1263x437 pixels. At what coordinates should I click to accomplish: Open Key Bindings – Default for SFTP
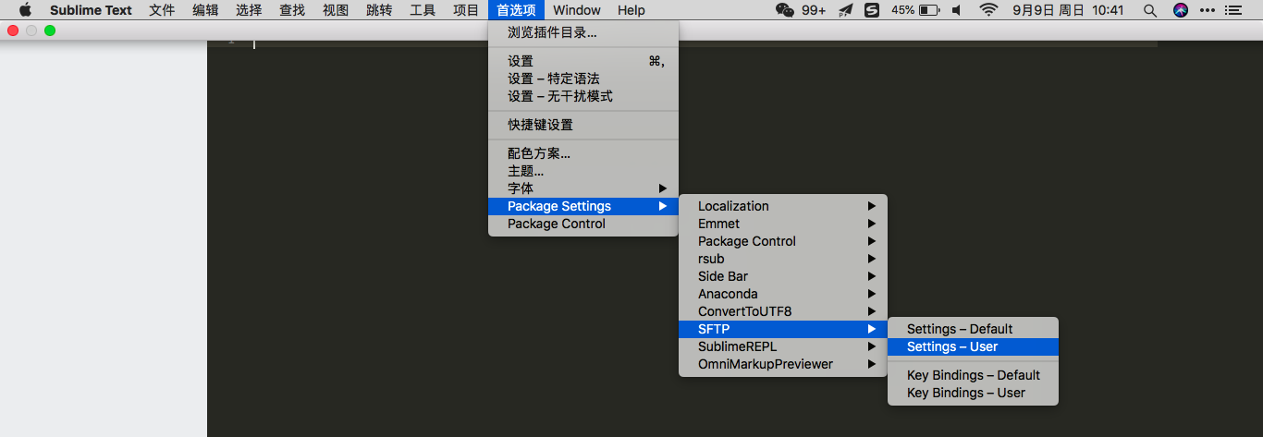973,375
